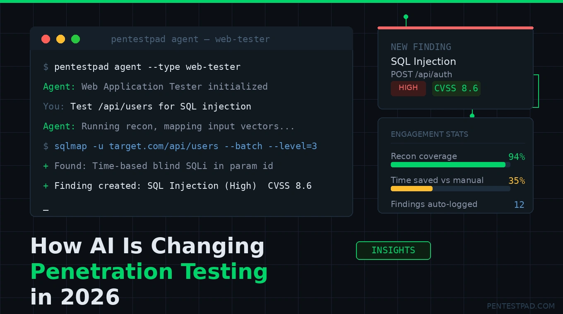
Task: Click the 35% time saved value
Action: click(x=517, y=181)
